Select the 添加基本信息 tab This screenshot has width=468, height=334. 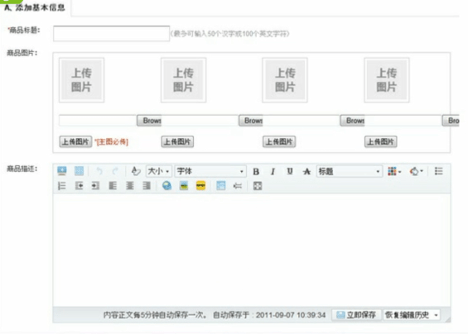coord(35,7)
